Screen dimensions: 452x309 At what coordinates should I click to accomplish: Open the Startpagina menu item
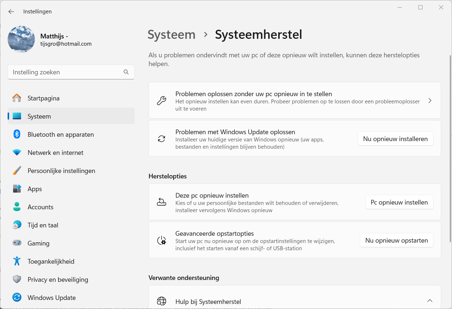tap(44, 98)
